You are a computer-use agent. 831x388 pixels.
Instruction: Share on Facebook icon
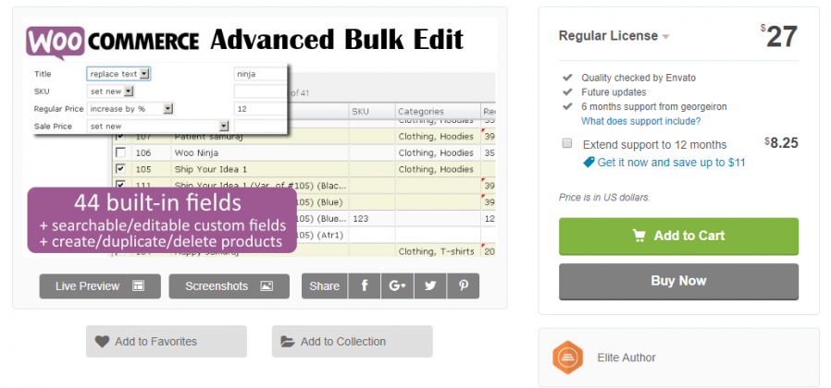click(364, 286)
